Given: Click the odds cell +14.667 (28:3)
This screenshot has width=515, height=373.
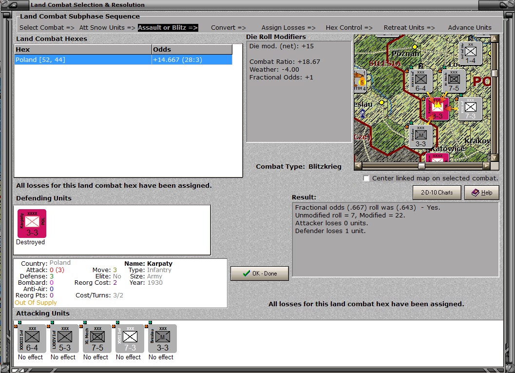Looking at the screenshot, I should click(x=192, y=59).
